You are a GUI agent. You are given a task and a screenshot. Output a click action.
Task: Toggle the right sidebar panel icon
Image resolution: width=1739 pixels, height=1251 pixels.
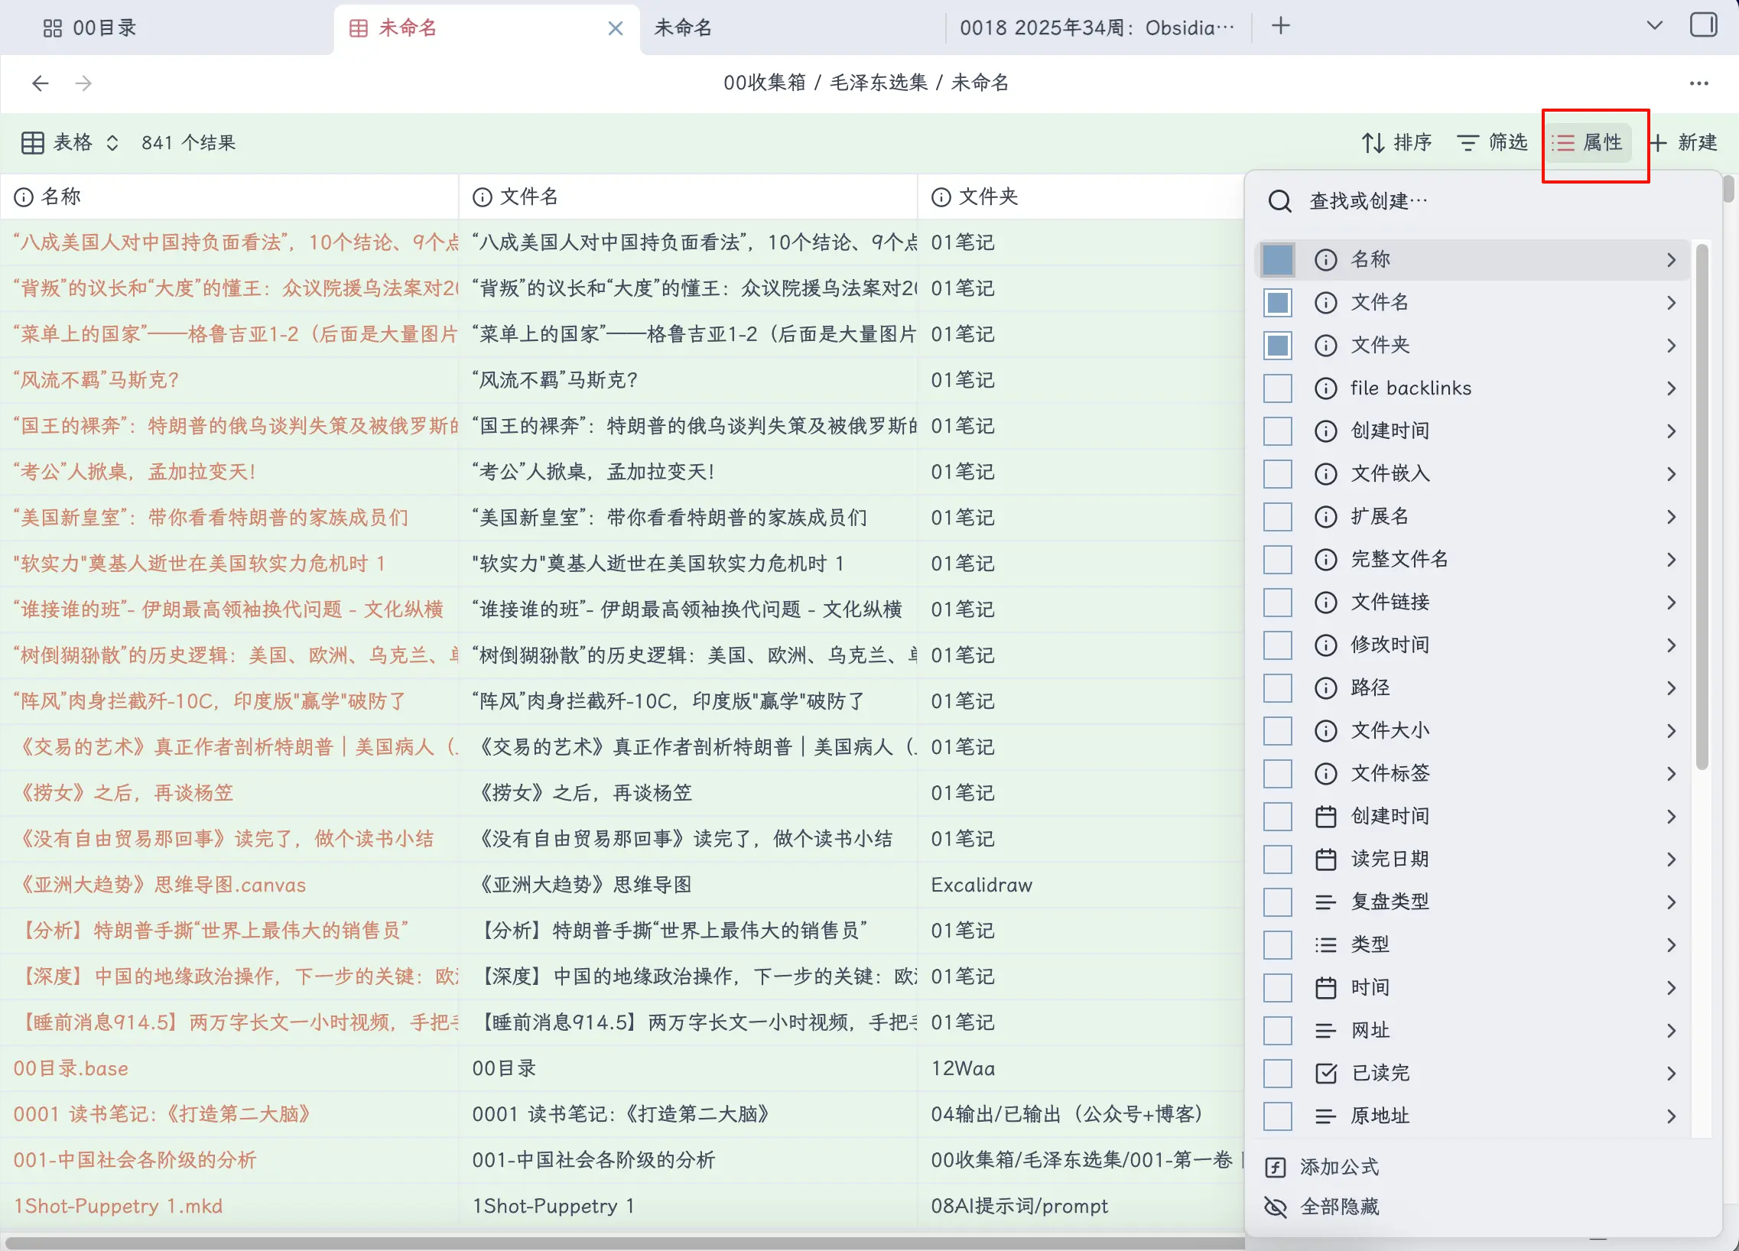pos(1703,25)
